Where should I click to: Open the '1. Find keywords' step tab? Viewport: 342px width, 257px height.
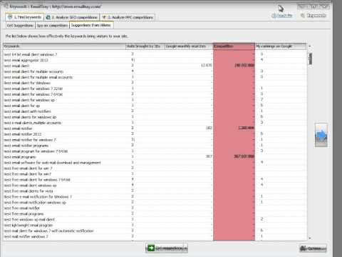click(25, 17)
